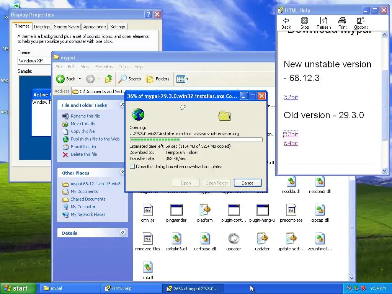This screenshot has width=392, height=294.
Task: Open the Back history dropdown arrow
Action: point(80,79)
